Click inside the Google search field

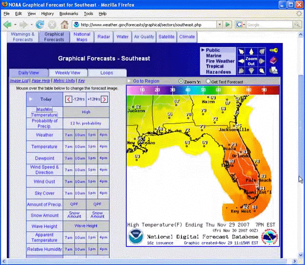(269, 25)
